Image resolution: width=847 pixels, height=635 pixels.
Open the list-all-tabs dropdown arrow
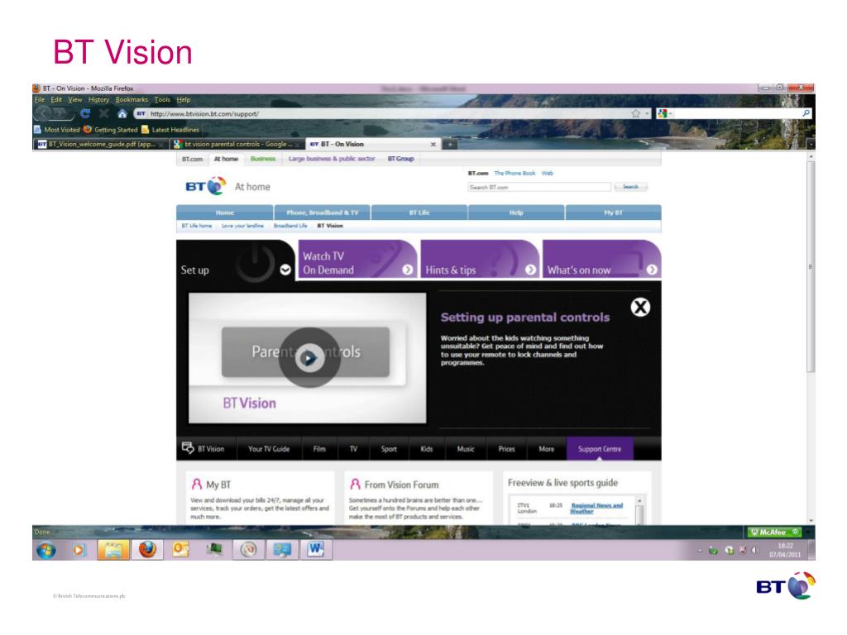point(811,144)
